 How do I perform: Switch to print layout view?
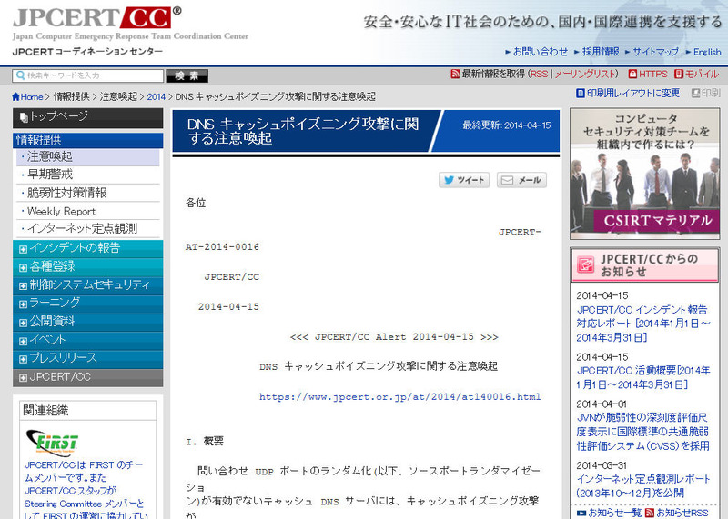[627, 93]
